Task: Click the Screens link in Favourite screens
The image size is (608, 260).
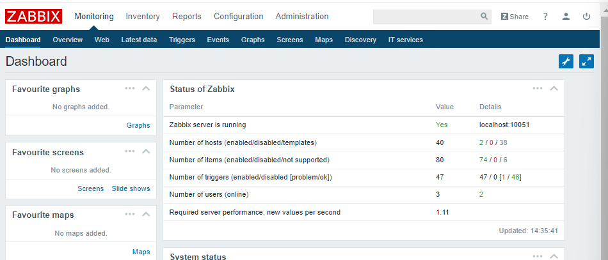Action: 91,188
